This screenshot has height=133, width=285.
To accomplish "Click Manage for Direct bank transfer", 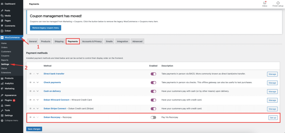I will 272,74.
